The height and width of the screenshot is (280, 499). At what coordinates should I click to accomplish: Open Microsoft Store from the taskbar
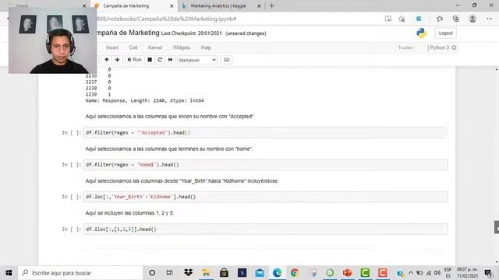tap(224, 273)
